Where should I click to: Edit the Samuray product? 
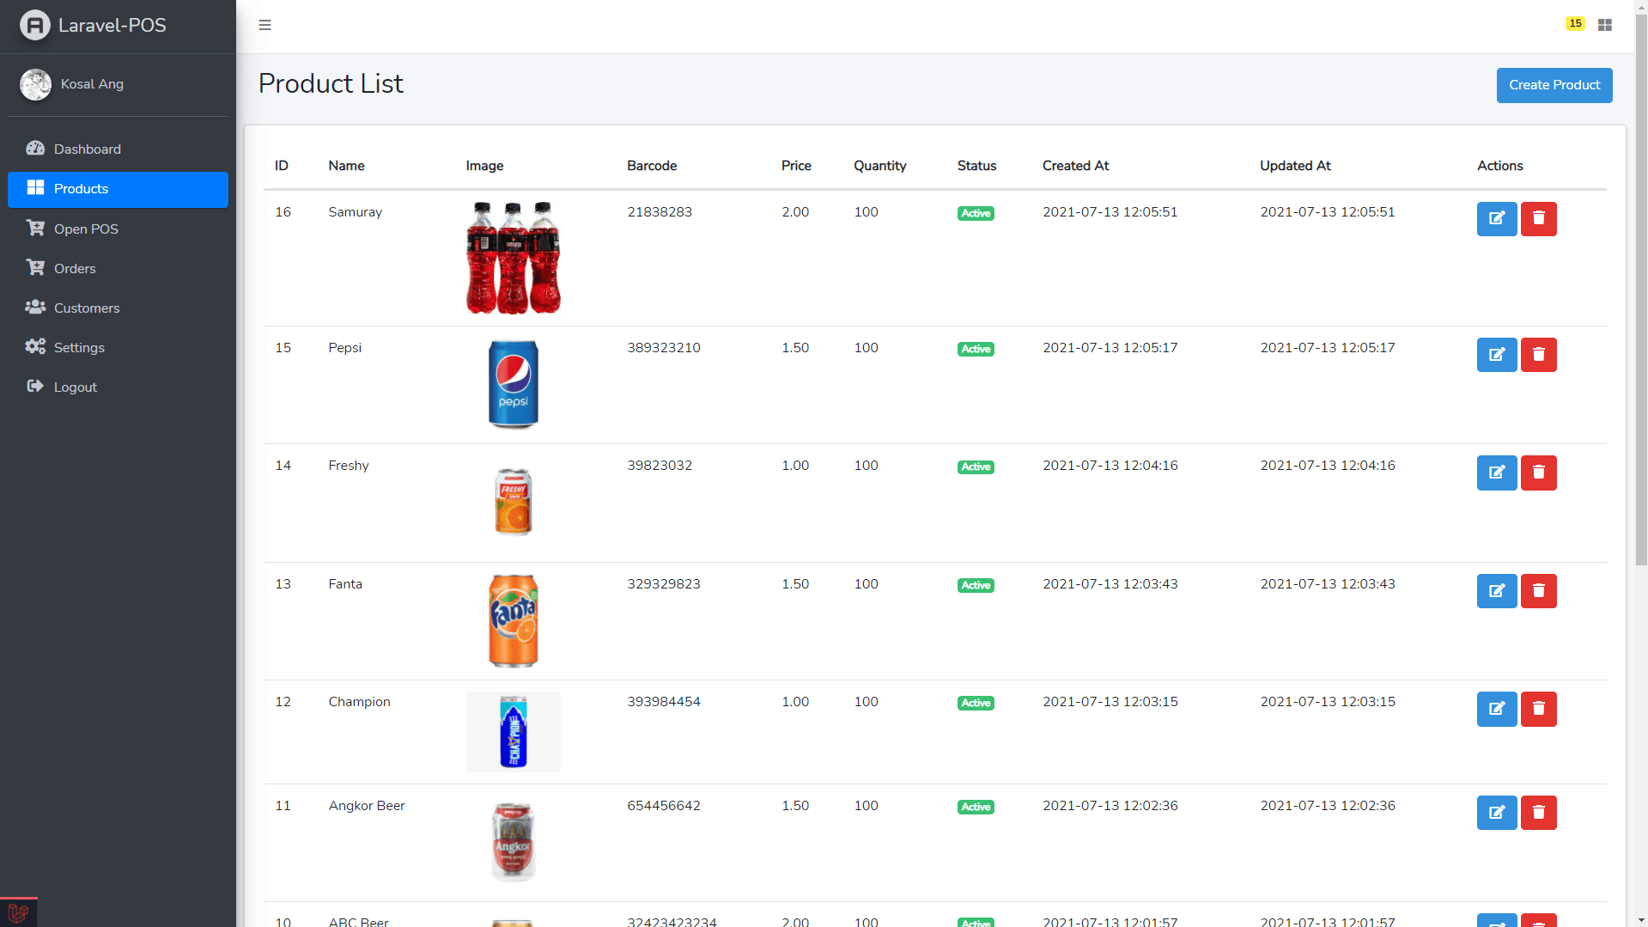1496,218
